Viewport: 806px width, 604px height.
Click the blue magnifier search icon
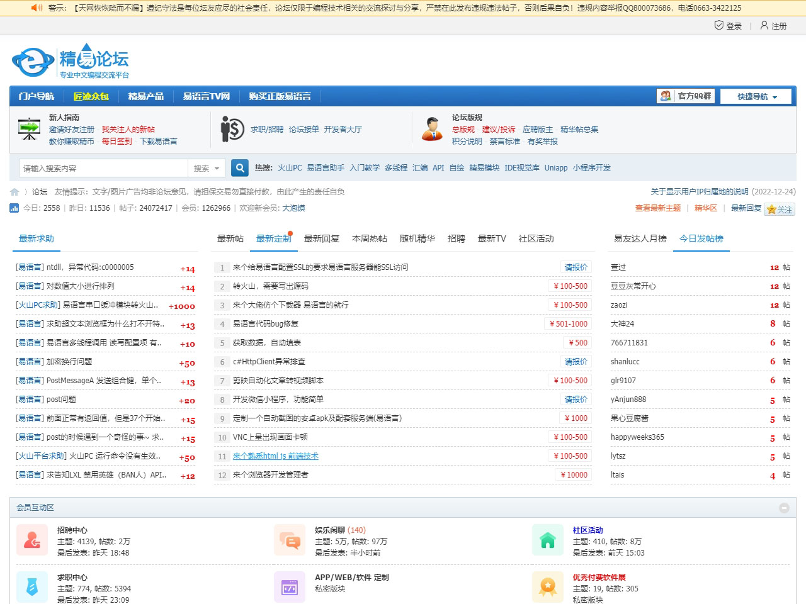(x=239, y=168)
